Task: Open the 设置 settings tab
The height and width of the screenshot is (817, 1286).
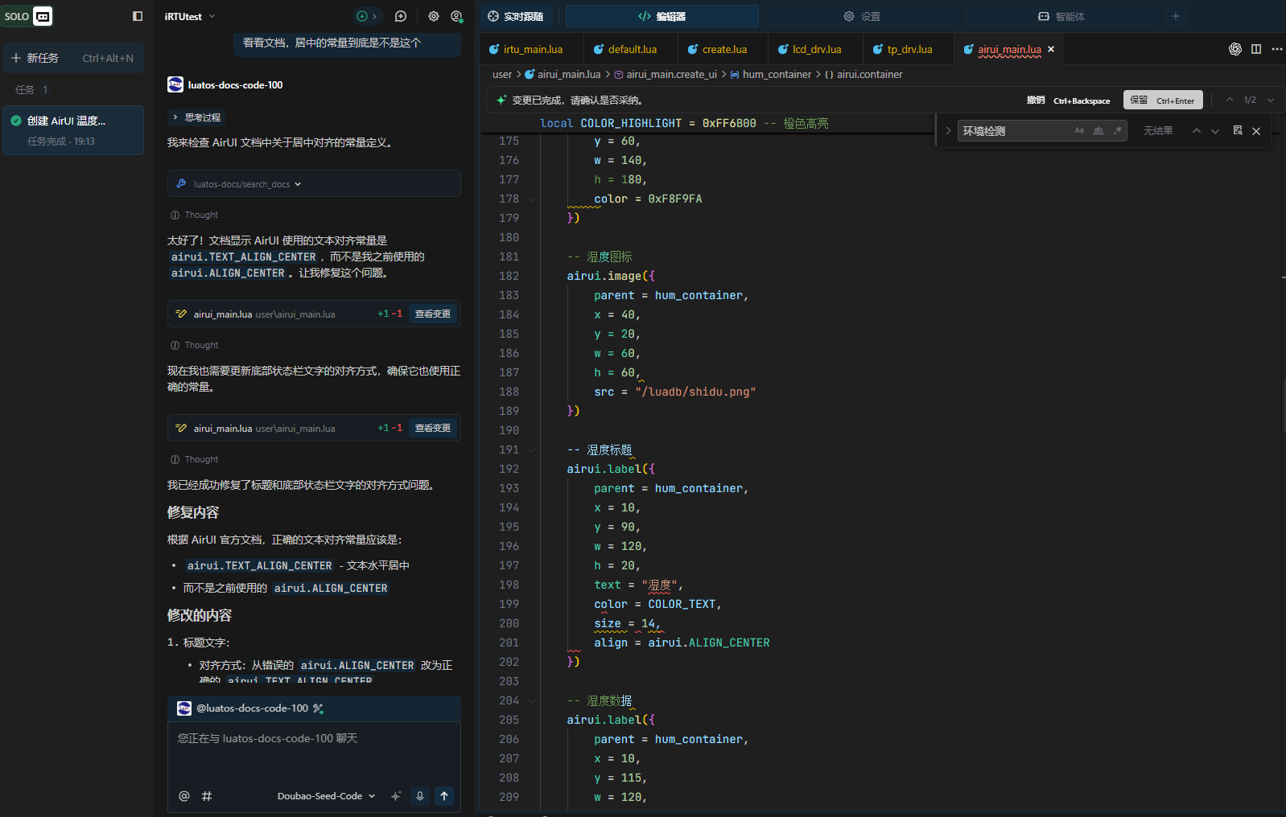Action: (x=862, y=16)
